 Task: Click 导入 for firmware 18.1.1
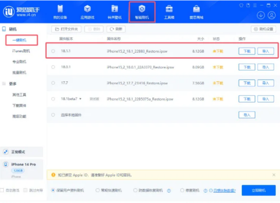tap(266, 51)
